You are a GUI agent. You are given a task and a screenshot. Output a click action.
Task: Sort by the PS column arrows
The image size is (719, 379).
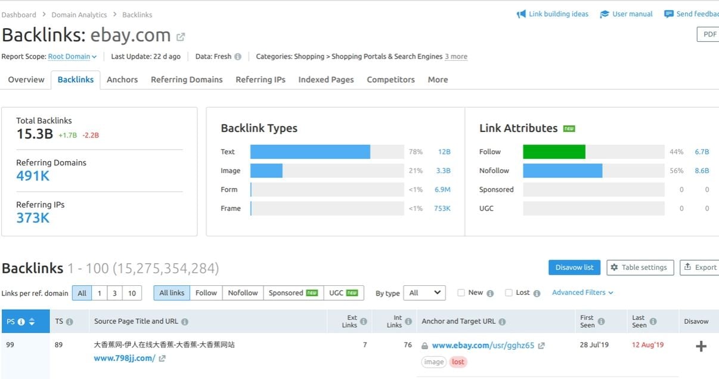(x=32, y=322)
